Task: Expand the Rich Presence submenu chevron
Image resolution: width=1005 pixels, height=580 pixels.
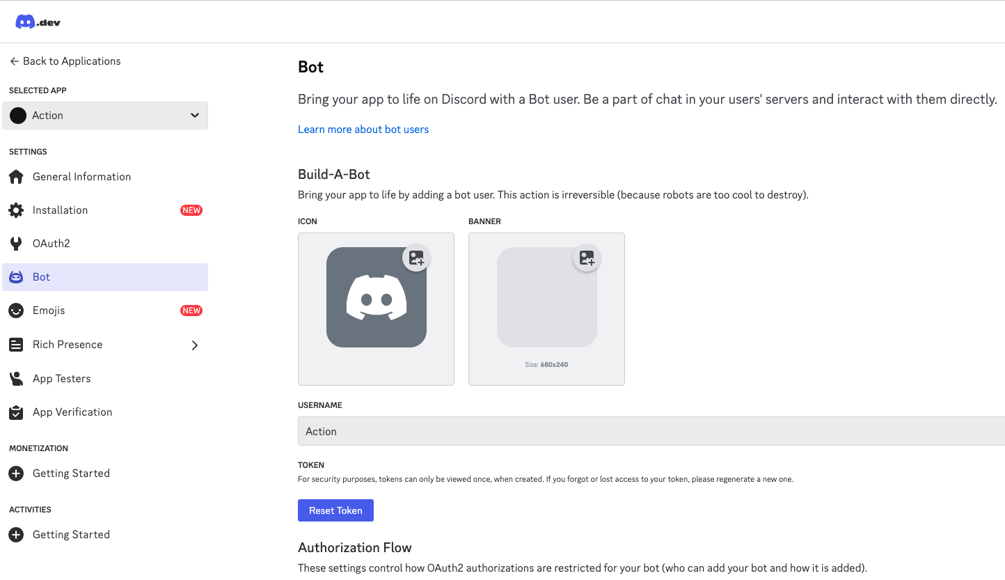Action: pyautogui.click(x=195, y=345)
